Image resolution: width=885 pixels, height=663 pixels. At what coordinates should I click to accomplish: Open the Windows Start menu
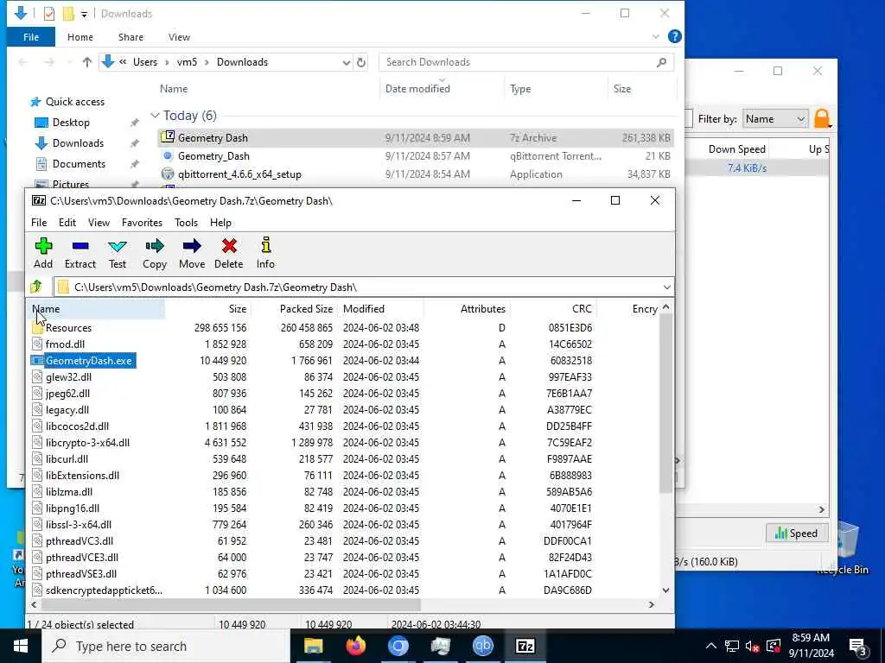coord(21,646)
